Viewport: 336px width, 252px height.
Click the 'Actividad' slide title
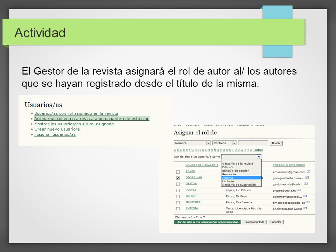40,33
